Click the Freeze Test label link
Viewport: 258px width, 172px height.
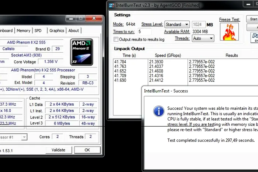[229, 20]
